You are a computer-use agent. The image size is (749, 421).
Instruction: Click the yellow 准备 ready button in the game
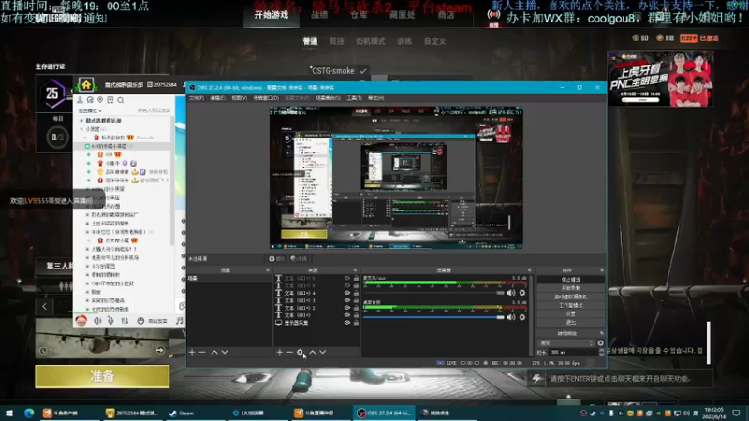tap(102, 376)
